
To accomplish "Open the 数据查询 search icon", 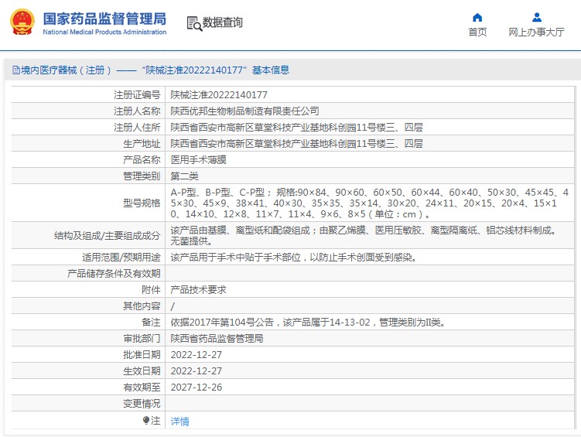I will [194, 23].
